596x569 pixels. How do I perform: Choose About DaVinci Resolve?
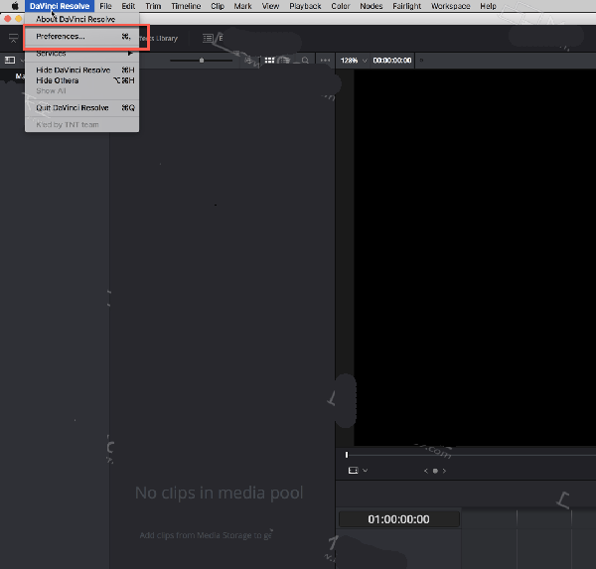tap(81, 19)
